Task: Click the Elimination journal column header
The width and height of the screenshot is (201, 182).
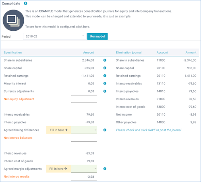Action: pyautogui.click(x=128, y=53)
